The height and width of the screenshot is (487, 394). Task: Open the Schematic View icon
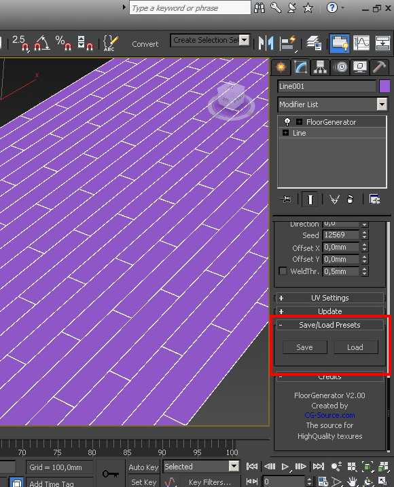[382, 43]
